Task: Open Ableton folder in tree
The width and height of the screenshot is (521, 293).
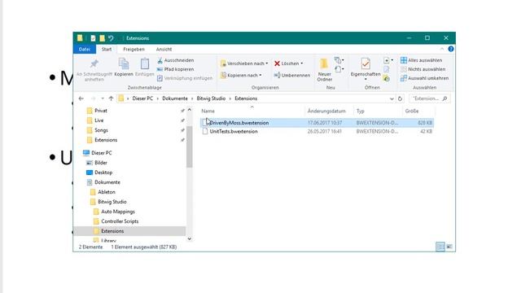Action: click(x=106, y=192)
